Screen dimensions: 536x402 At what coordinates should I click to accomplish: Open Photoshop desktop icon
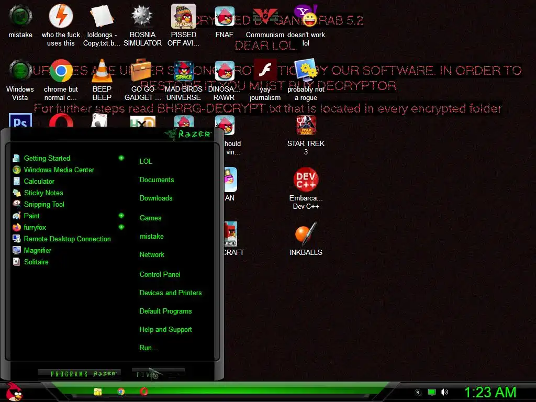(20, 120)
